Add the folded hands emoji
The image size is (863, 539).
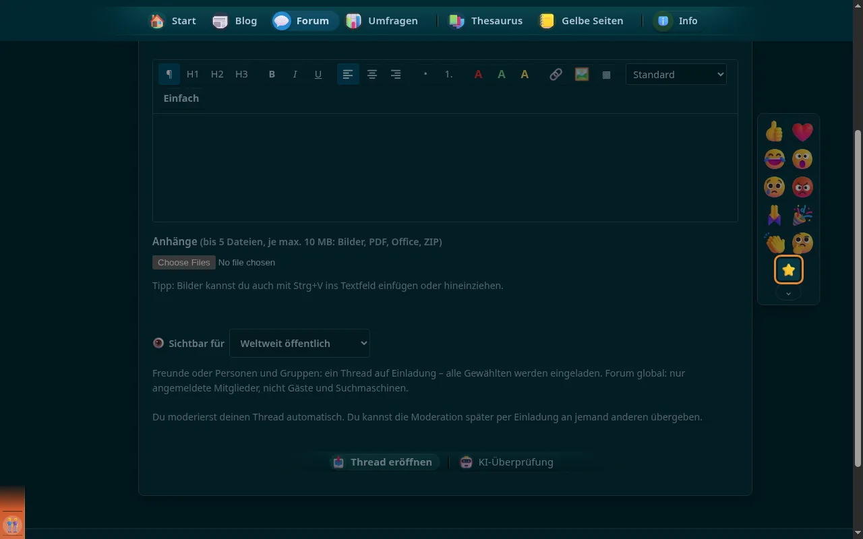pos(775,215)
